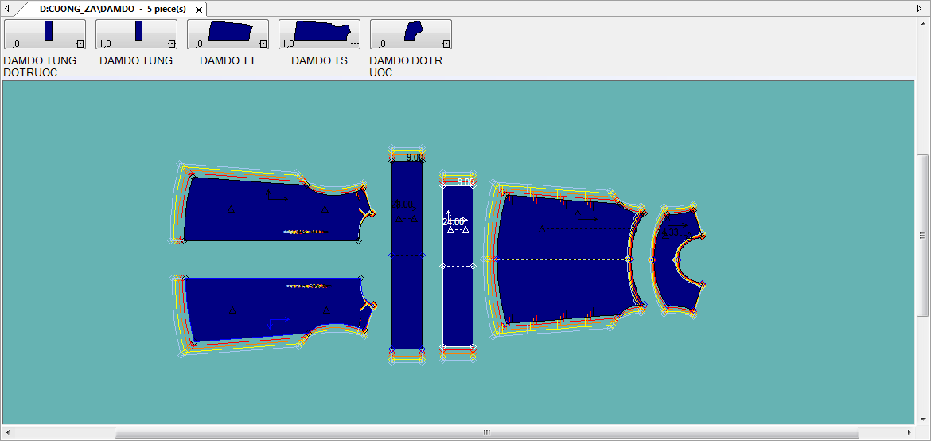Image resolution: width=931 pixels, height=441 pixels.
Task: Select the D:CUONG_ZA\DAMDO 5 piece(s) tab
Action: click(x=111, y=9)
